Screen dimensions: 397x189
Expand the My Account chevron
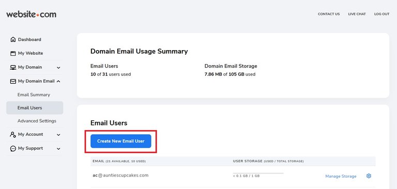58,135
